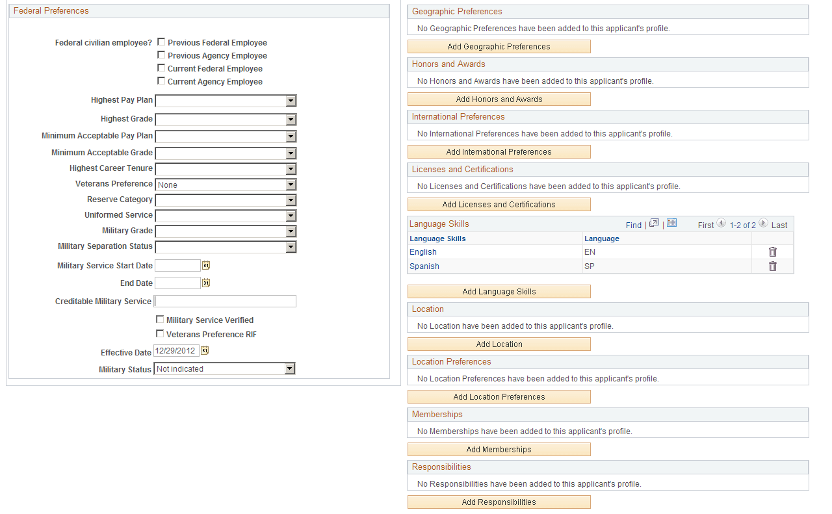Open calendar for End Date field
832x514 pixels.
205,283
